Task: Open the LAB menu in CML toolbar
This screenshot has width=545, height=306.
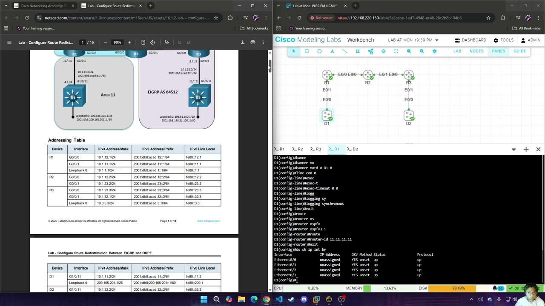Action: pyautogui.click(x=457, y=51)
